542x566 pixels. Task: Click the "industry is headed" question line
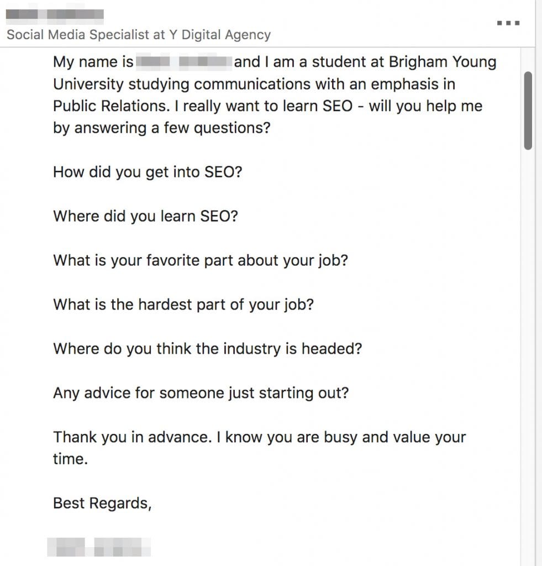point(207,349)
